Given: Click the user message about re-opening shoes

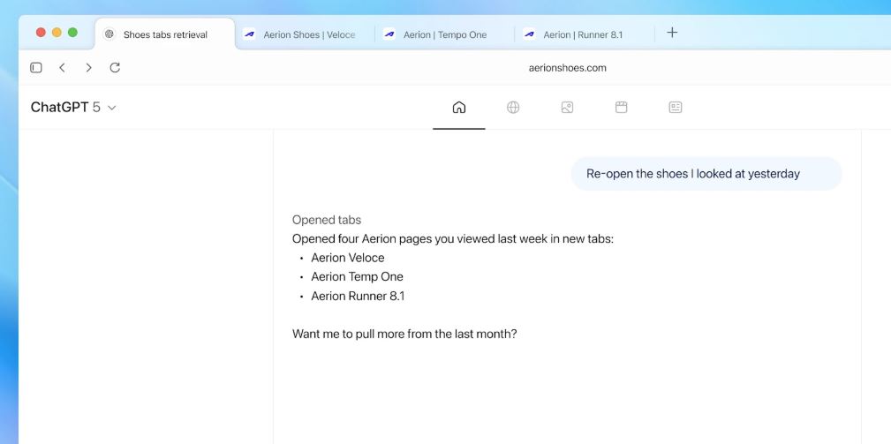Looking at the screenshot, I should 692,174.
